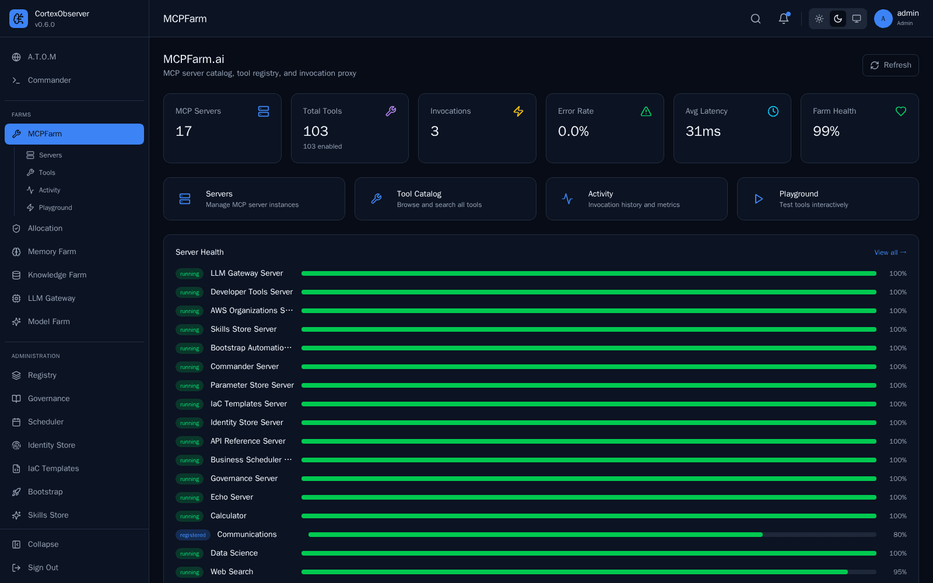Open Activity sub-item under MCPFarm
Viewport: 933px width, 583px height.
(x=82, y=190)
